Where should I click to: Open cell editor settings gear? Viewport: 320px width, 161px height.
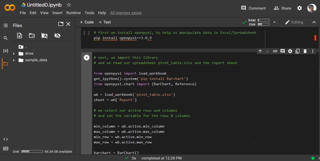290,51
